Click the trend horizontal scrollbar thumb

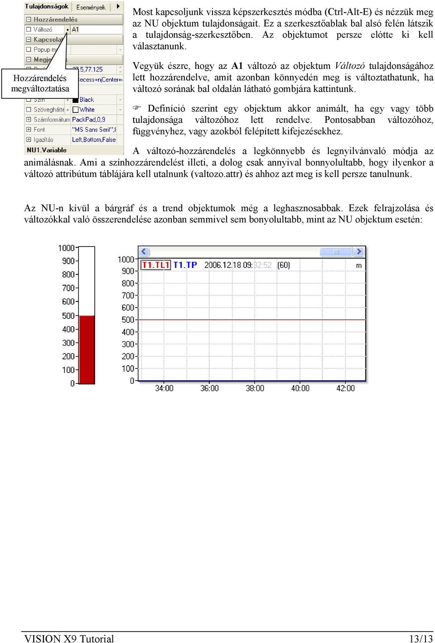pos(336,252)
